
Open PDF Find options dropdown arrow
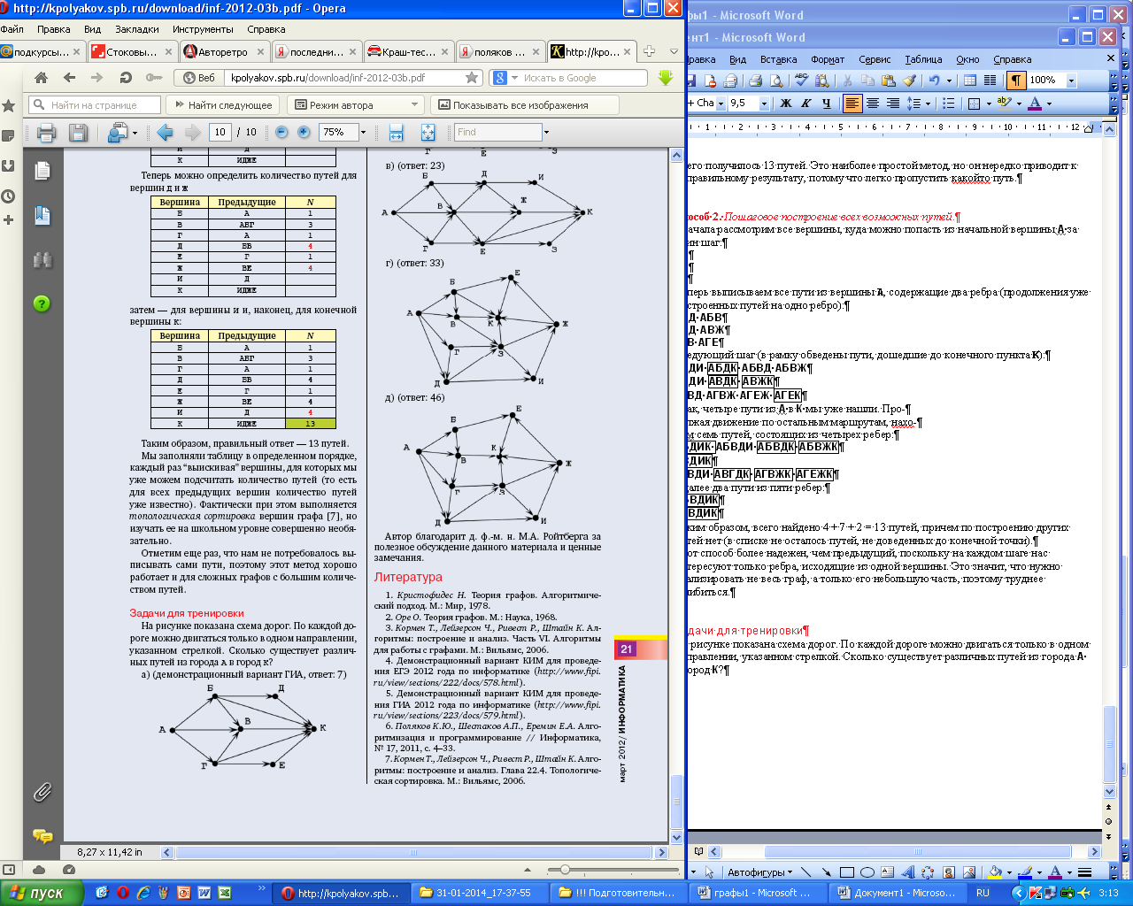pyautogui.click(x=547, y=132)
